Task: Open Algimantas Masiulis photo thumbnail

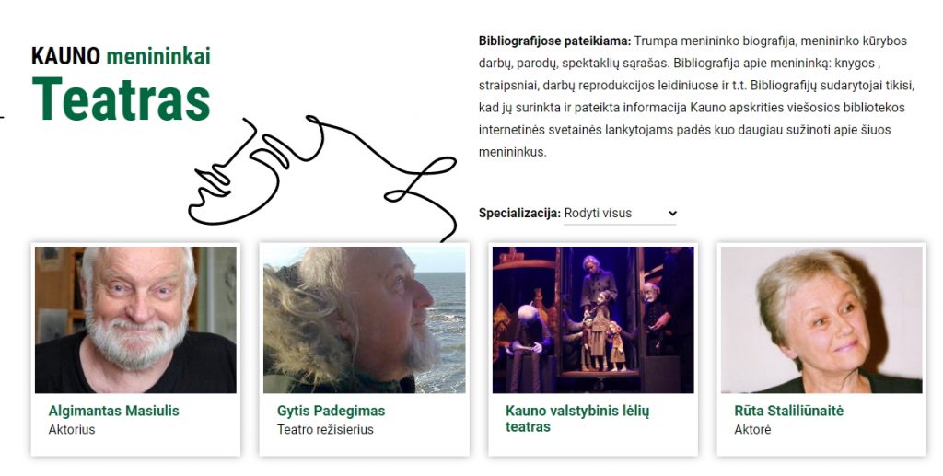Action: pyautogui.click(x=135, y=319)
